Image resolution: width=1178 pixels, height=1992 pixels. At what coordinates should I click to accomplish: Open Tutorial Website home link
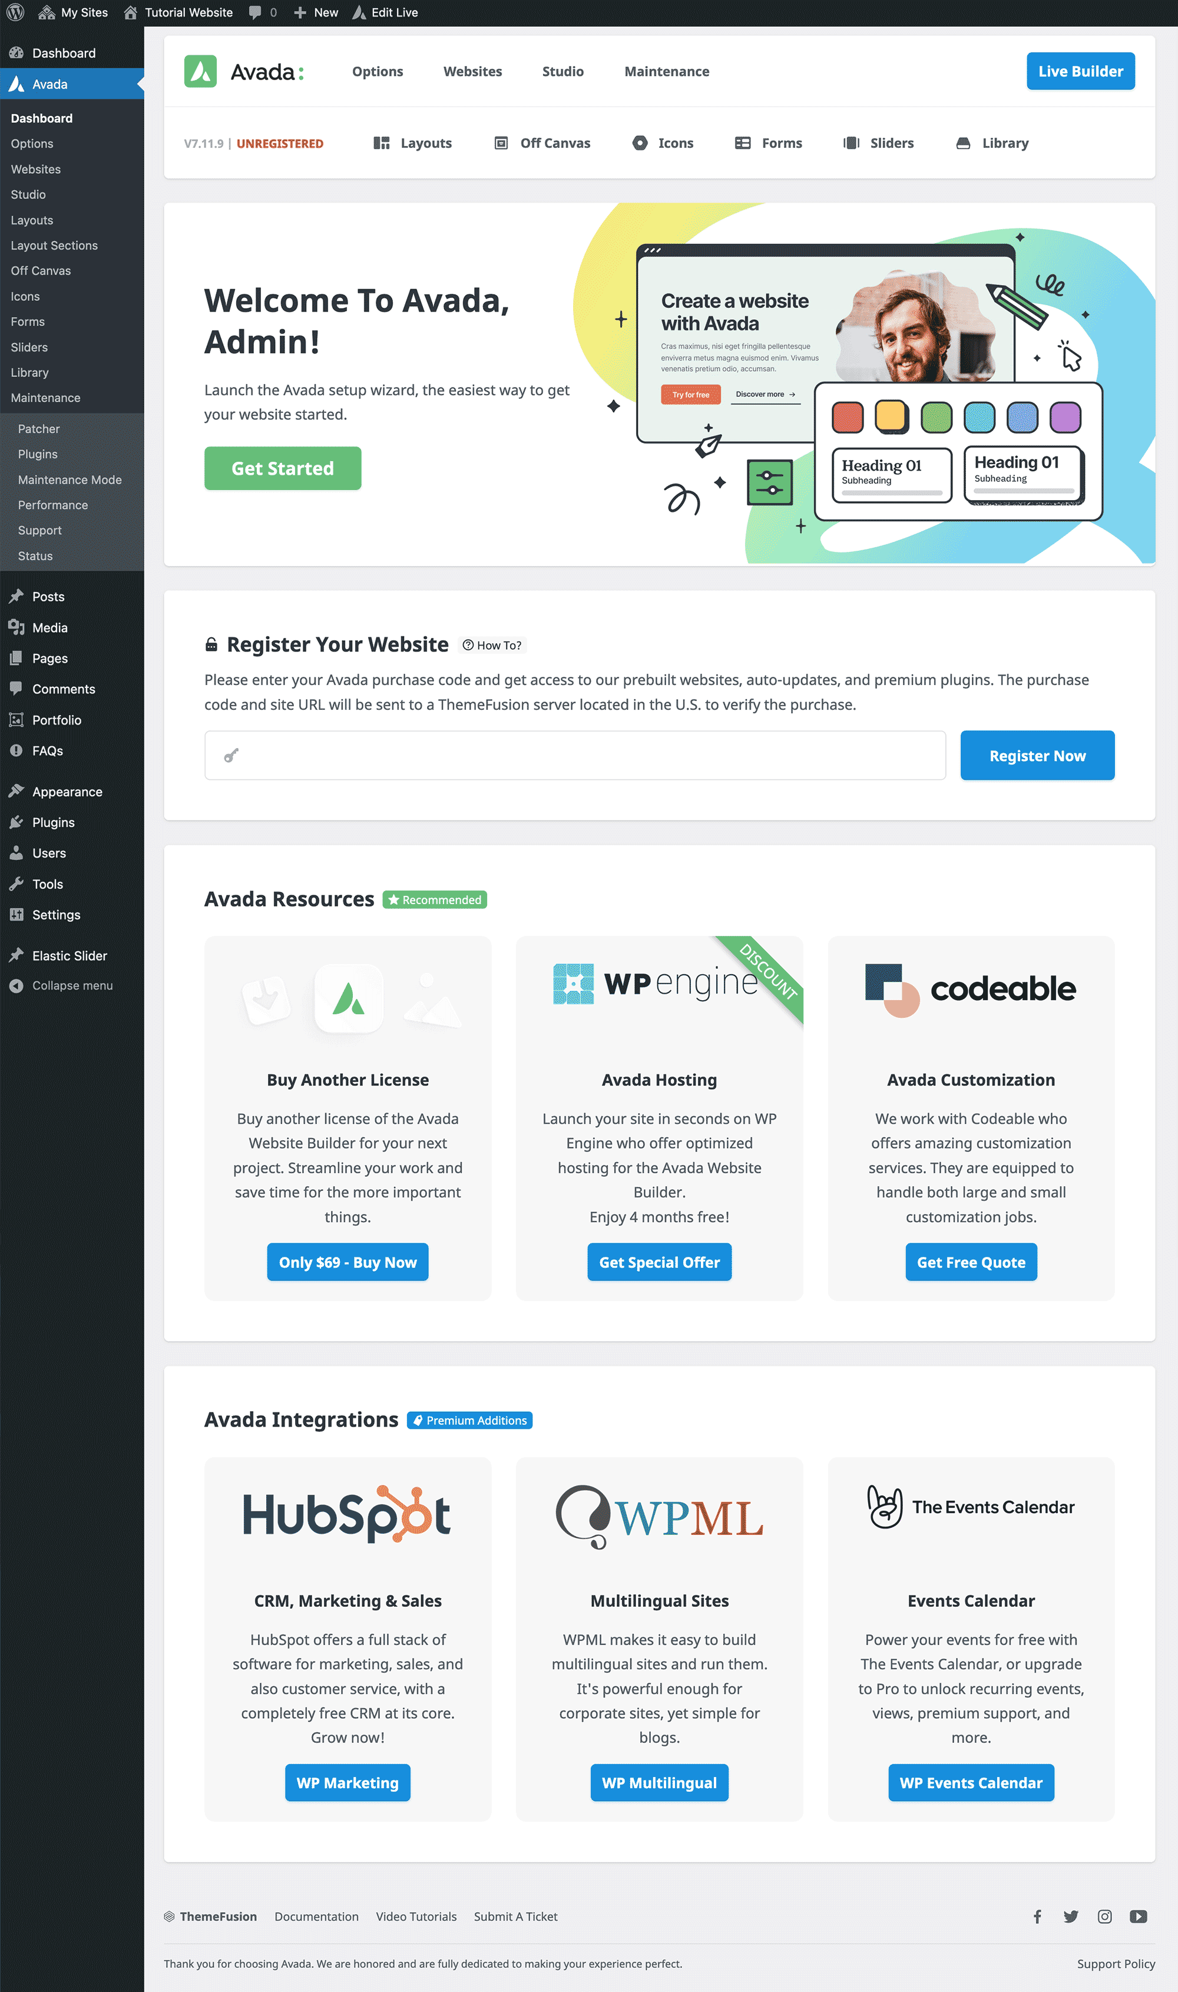pos(178,13)
